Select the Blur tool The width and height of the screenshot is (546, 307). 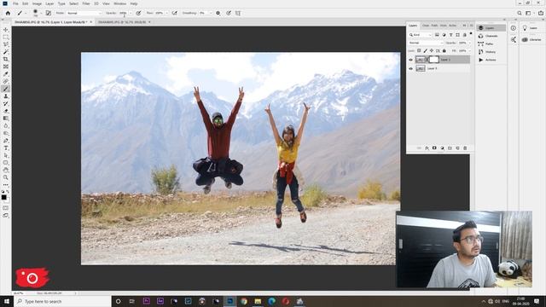[x=6, y=125]
